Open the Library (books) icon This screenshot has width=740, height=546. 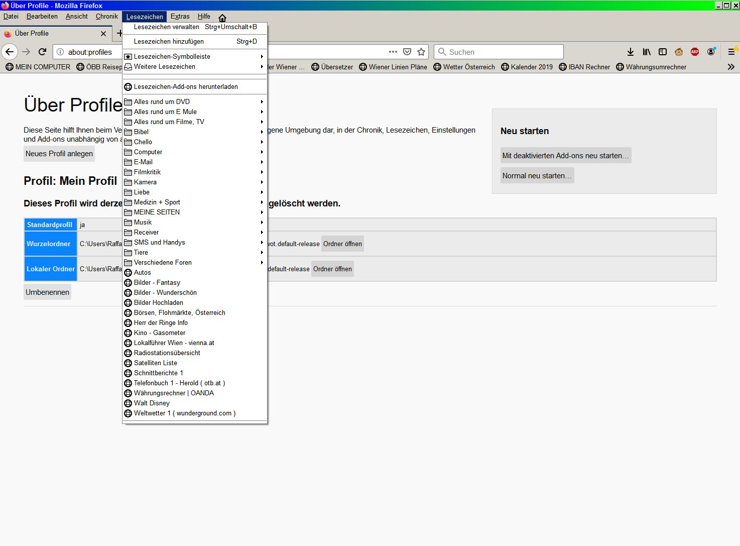[647, 51]
